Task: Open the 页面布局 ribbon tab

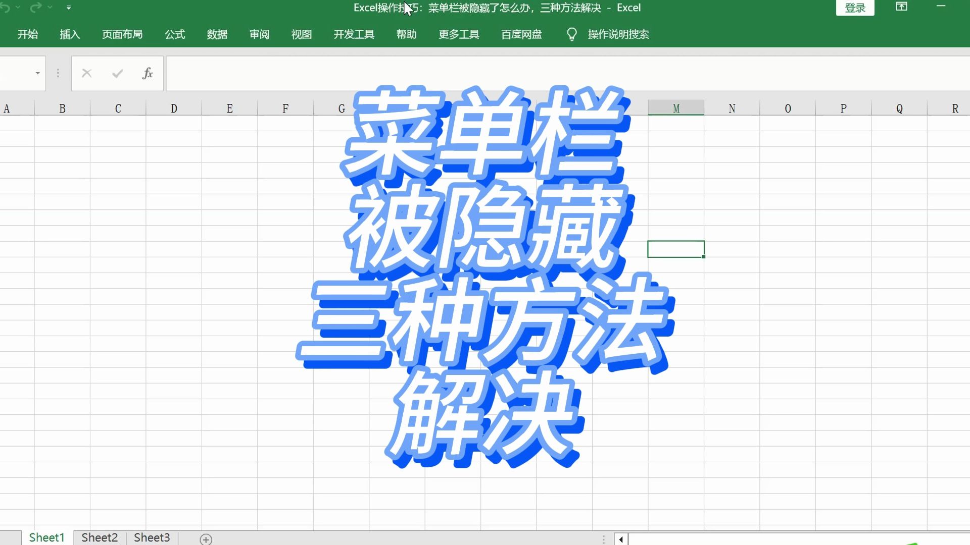Action: tap(122, 34)
